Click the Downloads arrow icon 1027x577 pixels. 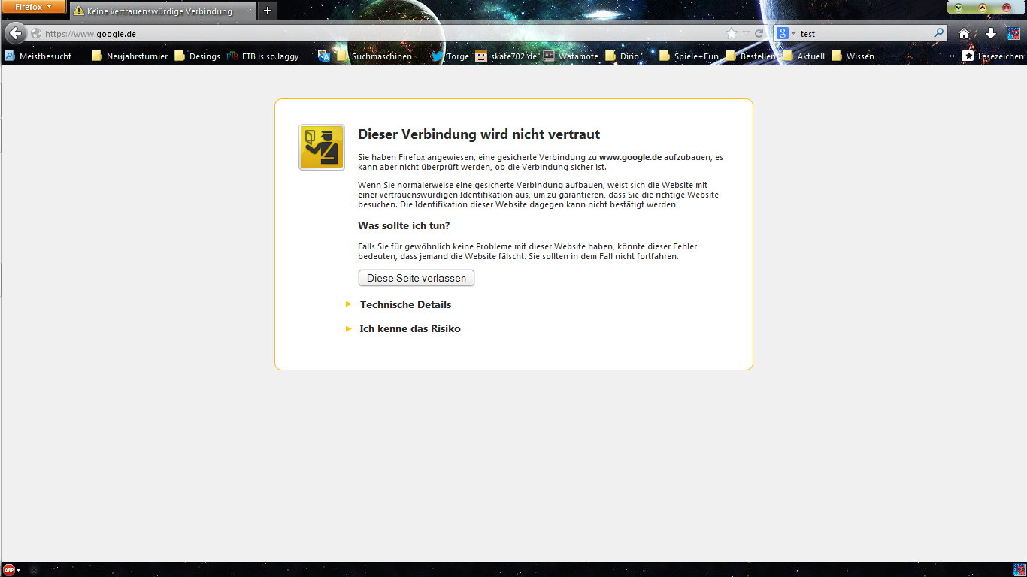[x=989, y=33]
